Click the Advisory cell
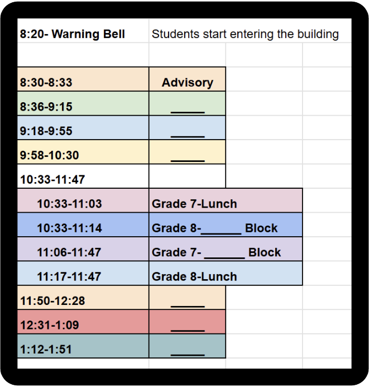Viewport: 369px width, 387px height. pyautogui.click(x=187, y=83)
